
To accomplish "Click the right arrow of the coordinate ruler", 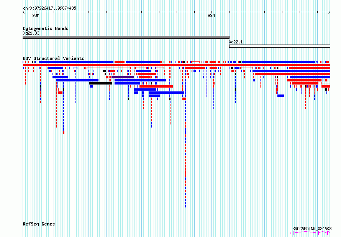I will click(x=329, y=12).
